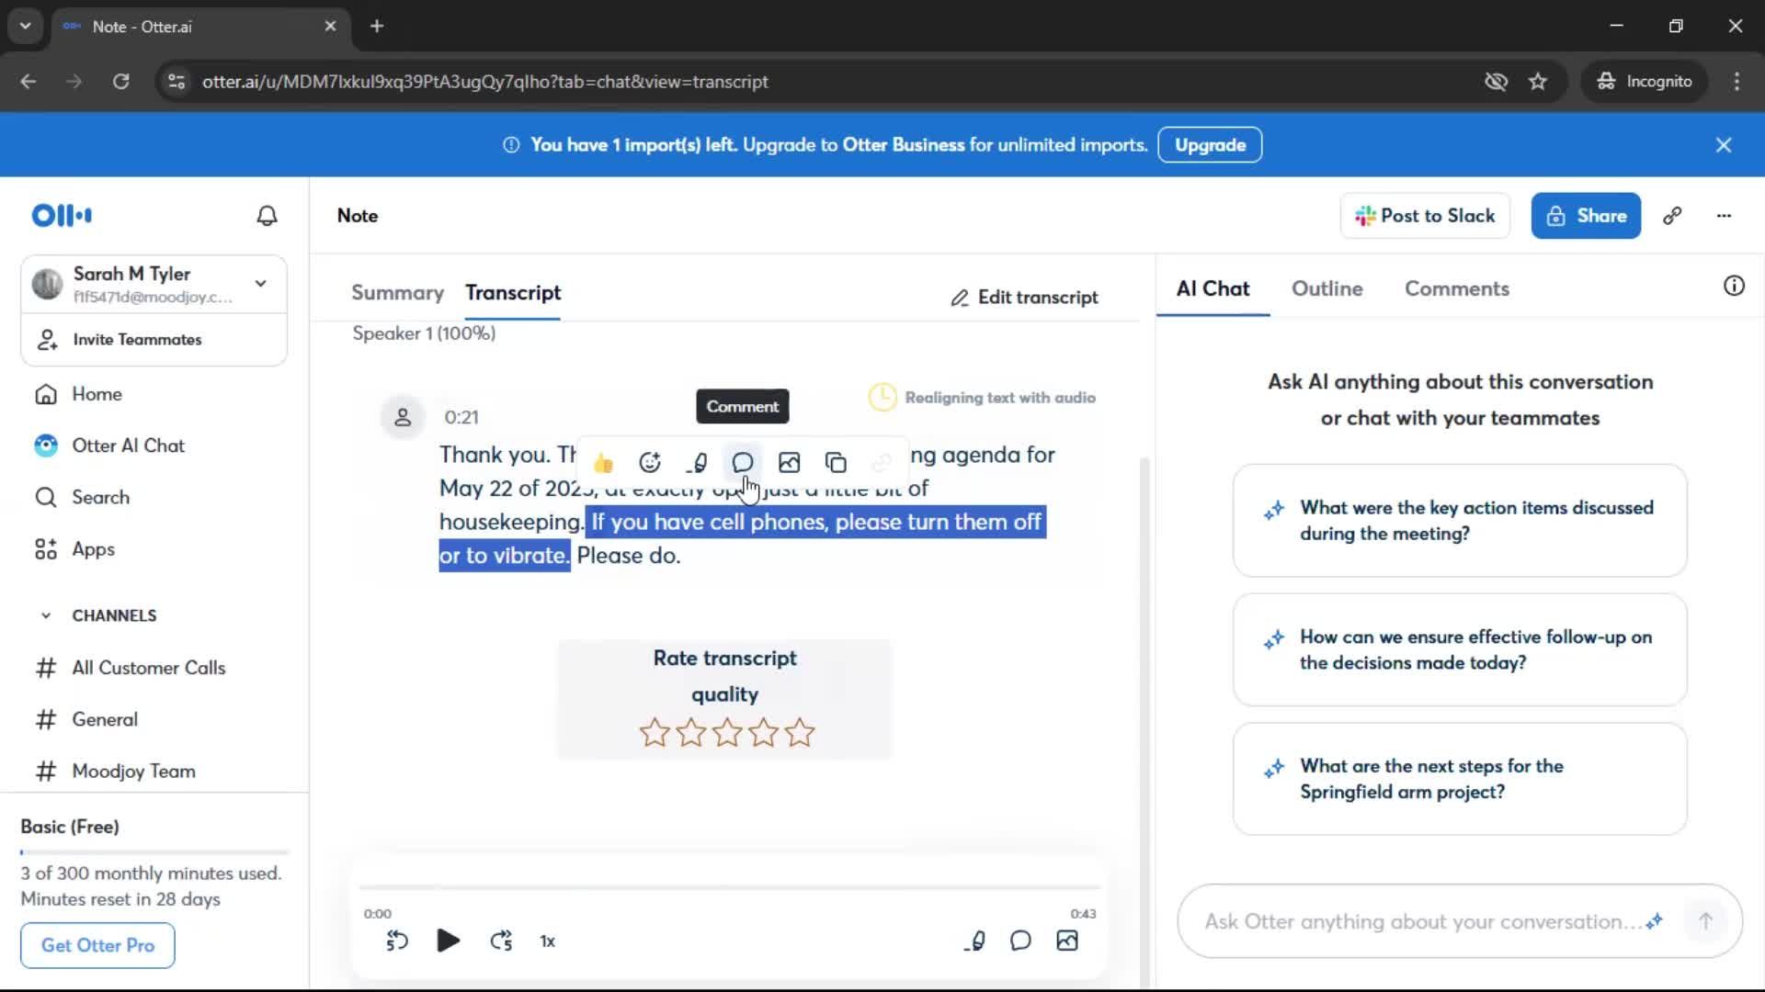Image resolution: width=1765 pixels, height=992 pixels.
Task: Open the more options ellipsis menu
Action: (1724, 216)
